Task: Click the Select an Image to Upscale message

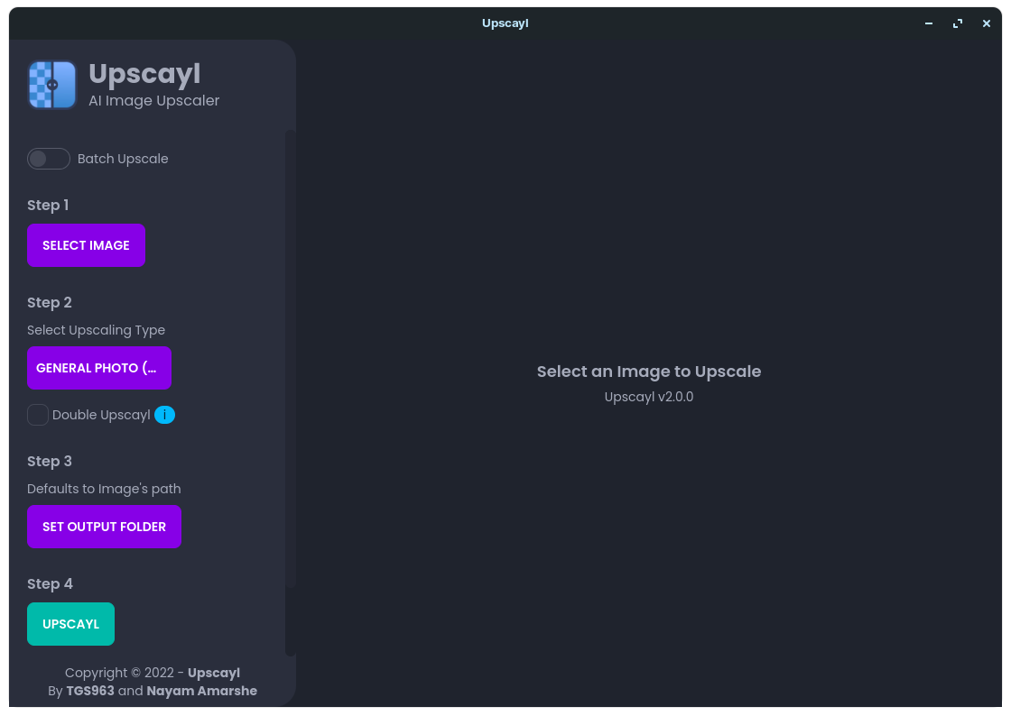Action: (649, 371)
